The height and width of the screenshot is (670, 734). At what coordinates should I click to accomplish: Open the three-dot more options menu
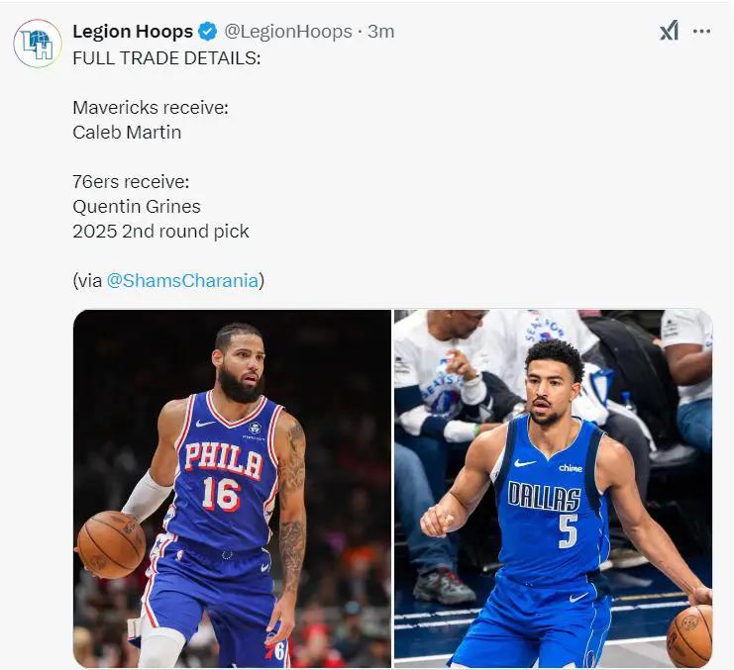(x=701, y=31)
